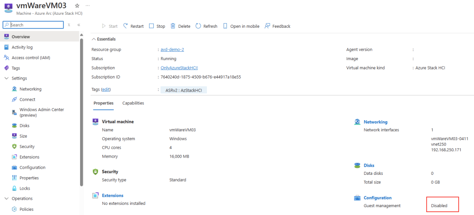The height and width of the screenshot is (215, 474).
Task: Click the Configuration icon in sidebar
Action: tap(14, 167)
